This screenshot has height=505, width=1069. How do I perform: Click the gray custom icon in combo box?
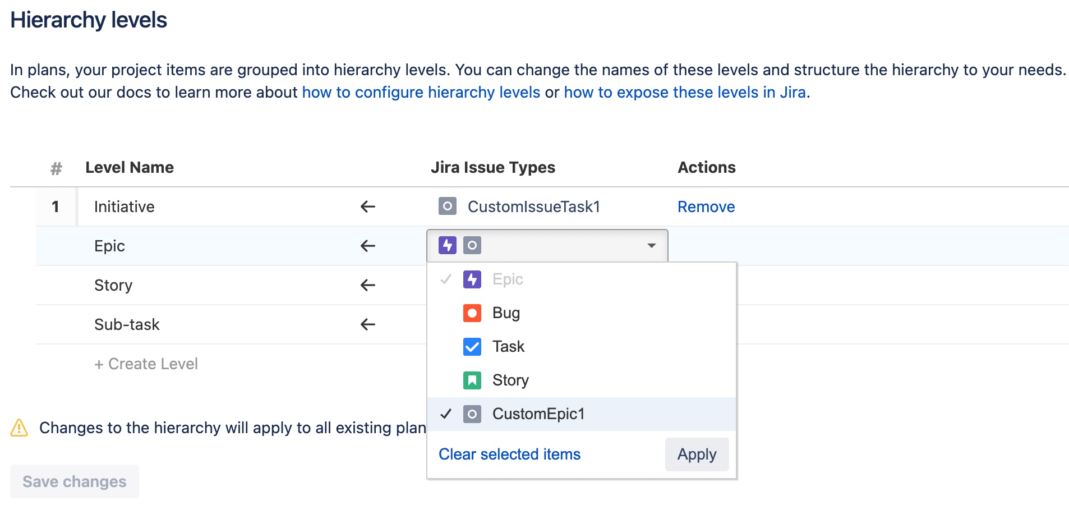472,245
